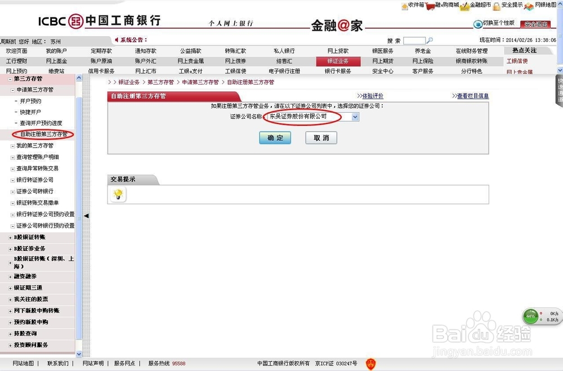Open the 网上期货 menu
The width and height of the screenshot is (563, 371).
(383, 61)
